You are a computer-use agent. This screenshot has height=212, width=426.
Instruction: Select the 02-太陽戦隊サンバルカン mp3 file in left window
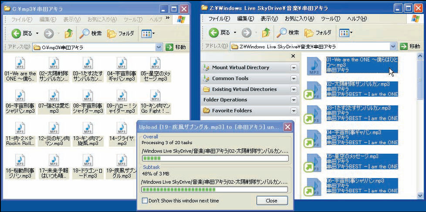coord(54,70)
